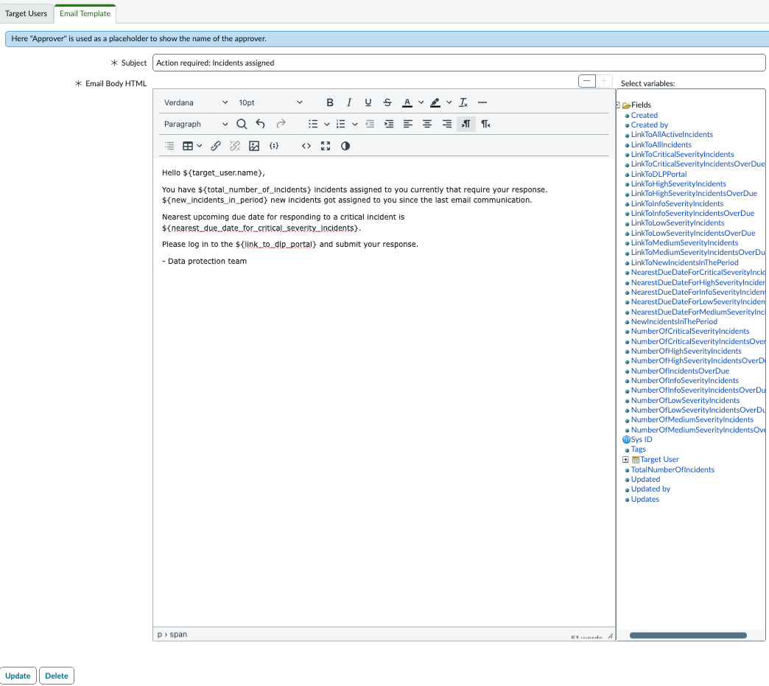
Task: Redo the last undone edit
Action: pos(281,124)
